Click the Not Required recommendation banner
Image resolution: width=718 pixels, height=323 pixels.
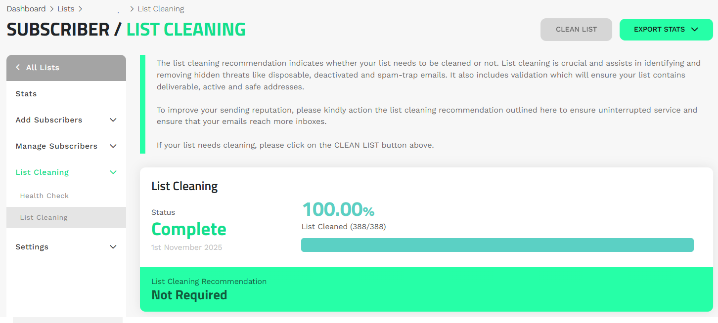coord(426,289)
